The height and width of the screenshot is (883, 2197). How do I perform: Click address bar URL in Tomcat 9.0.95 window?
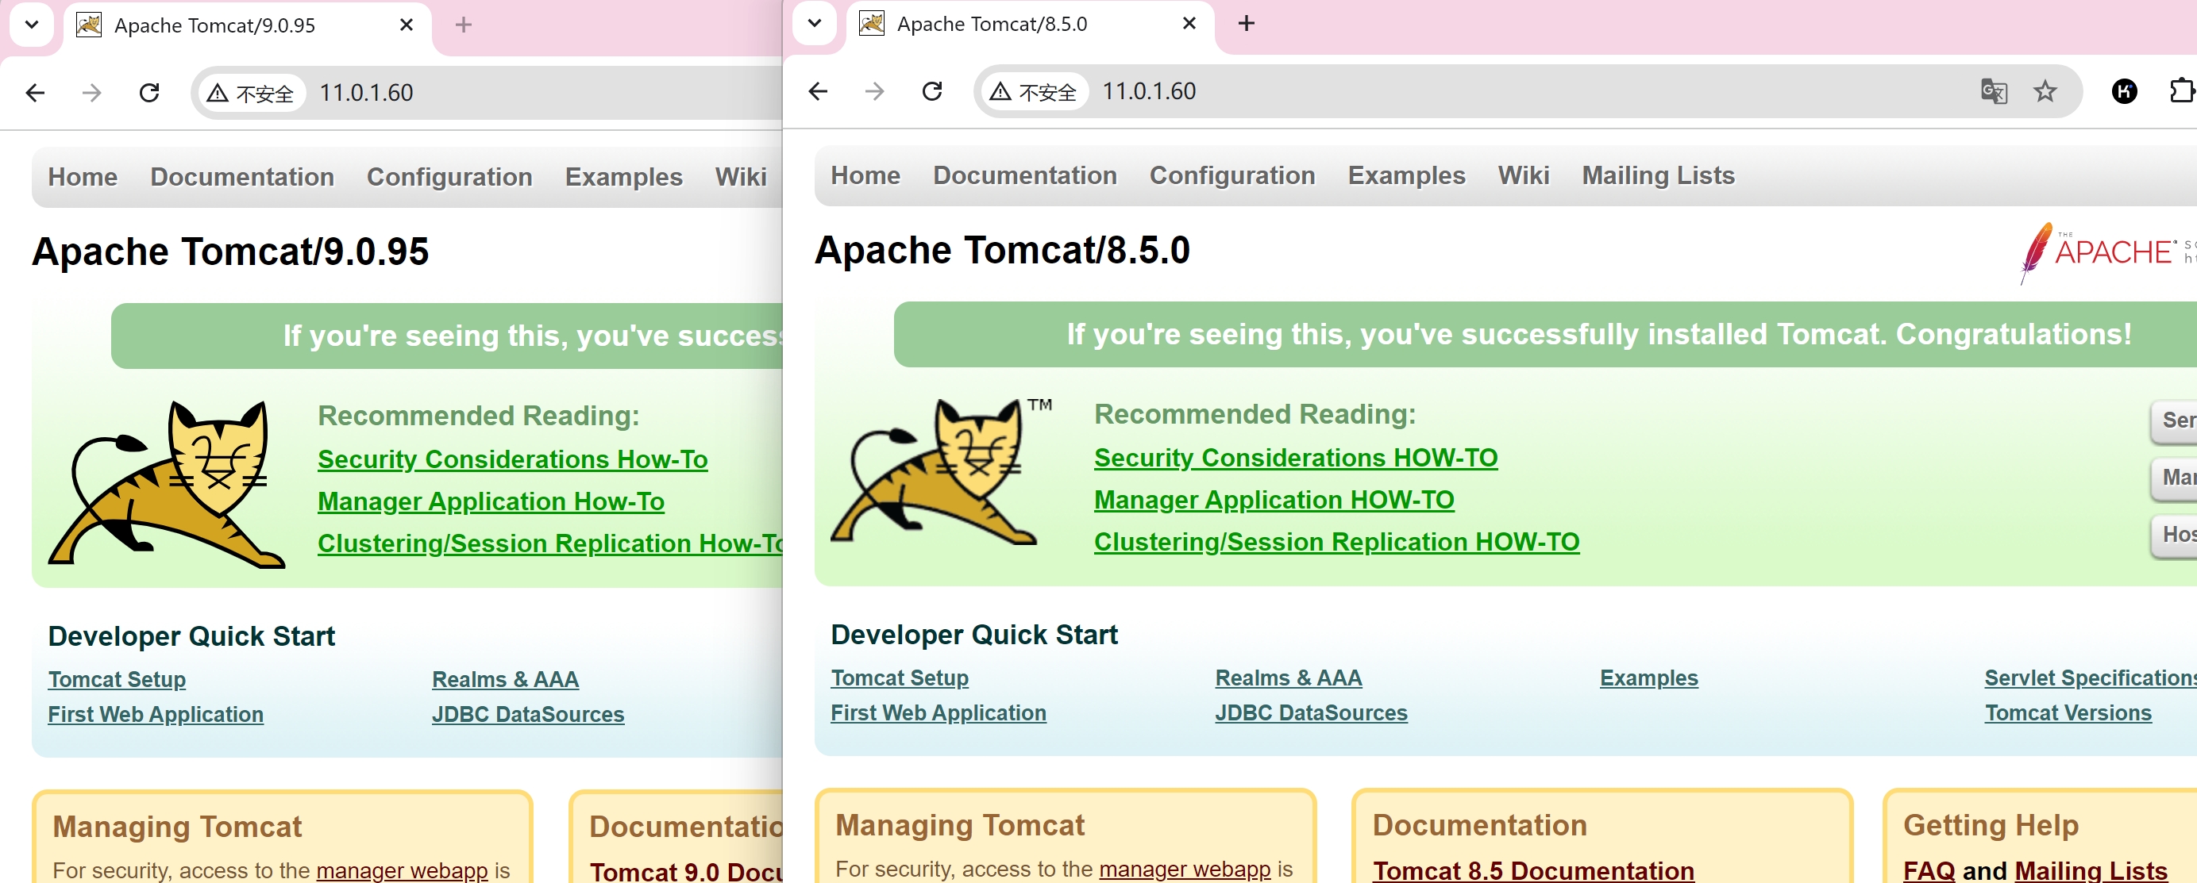[366, 93]
